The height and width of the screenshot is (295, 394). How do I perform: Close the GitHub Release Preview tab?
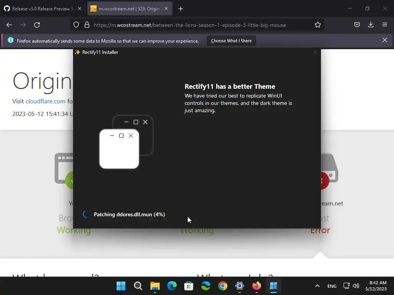80,9
